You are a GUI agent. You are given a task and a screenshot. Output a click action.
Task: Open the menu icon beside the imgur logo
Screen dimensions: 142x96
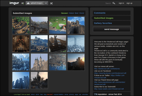pos(23,3)
